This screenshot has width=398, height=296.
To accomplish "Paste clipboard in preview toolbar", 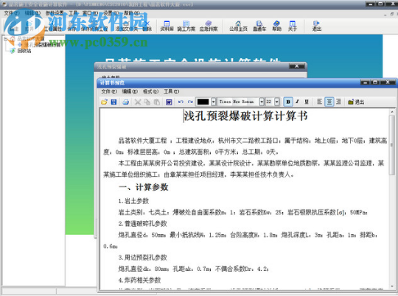I will [157, 102].
